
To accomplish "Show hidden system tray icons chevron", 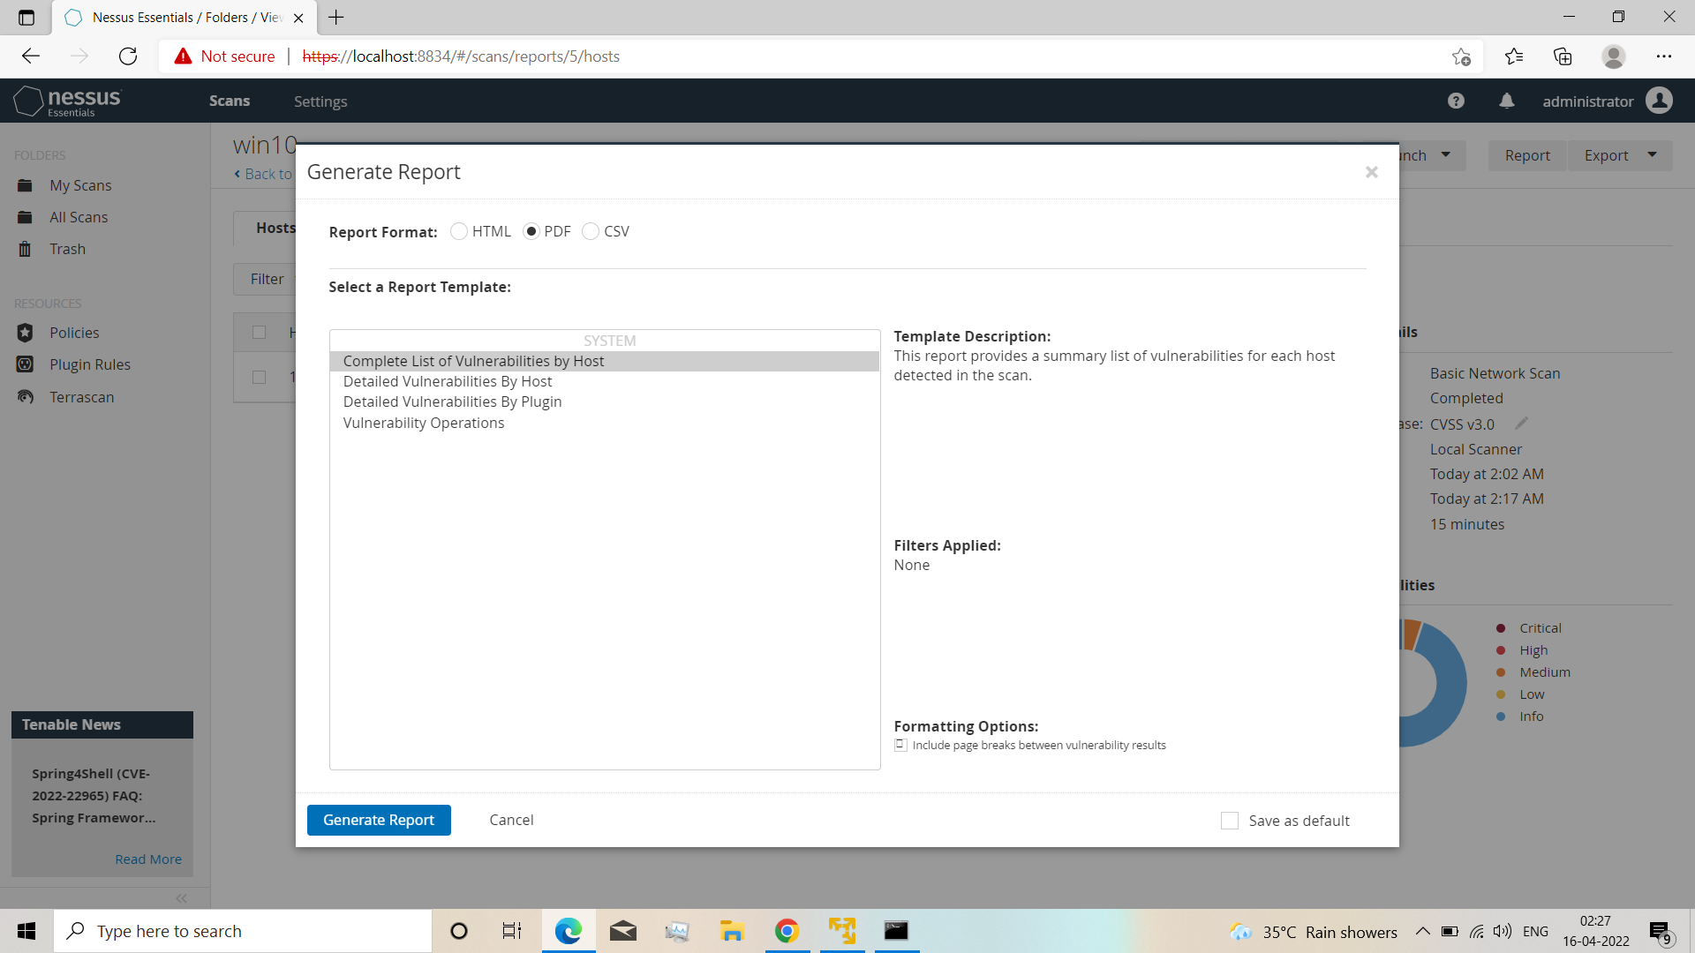I will [1422, 931].
